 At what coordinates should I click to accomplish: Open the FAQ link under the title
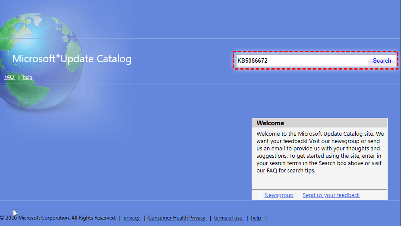pos(9,77)
